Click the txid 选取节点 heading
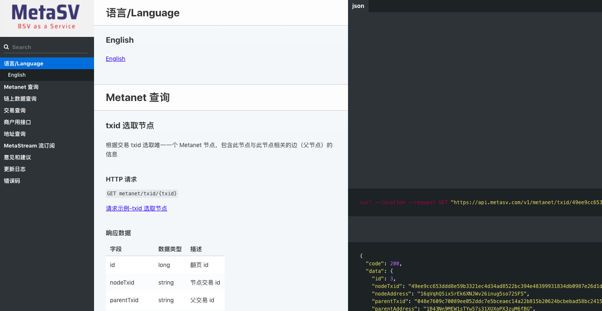The height and width of the screenshot is (311, 602). click(130, 125)
